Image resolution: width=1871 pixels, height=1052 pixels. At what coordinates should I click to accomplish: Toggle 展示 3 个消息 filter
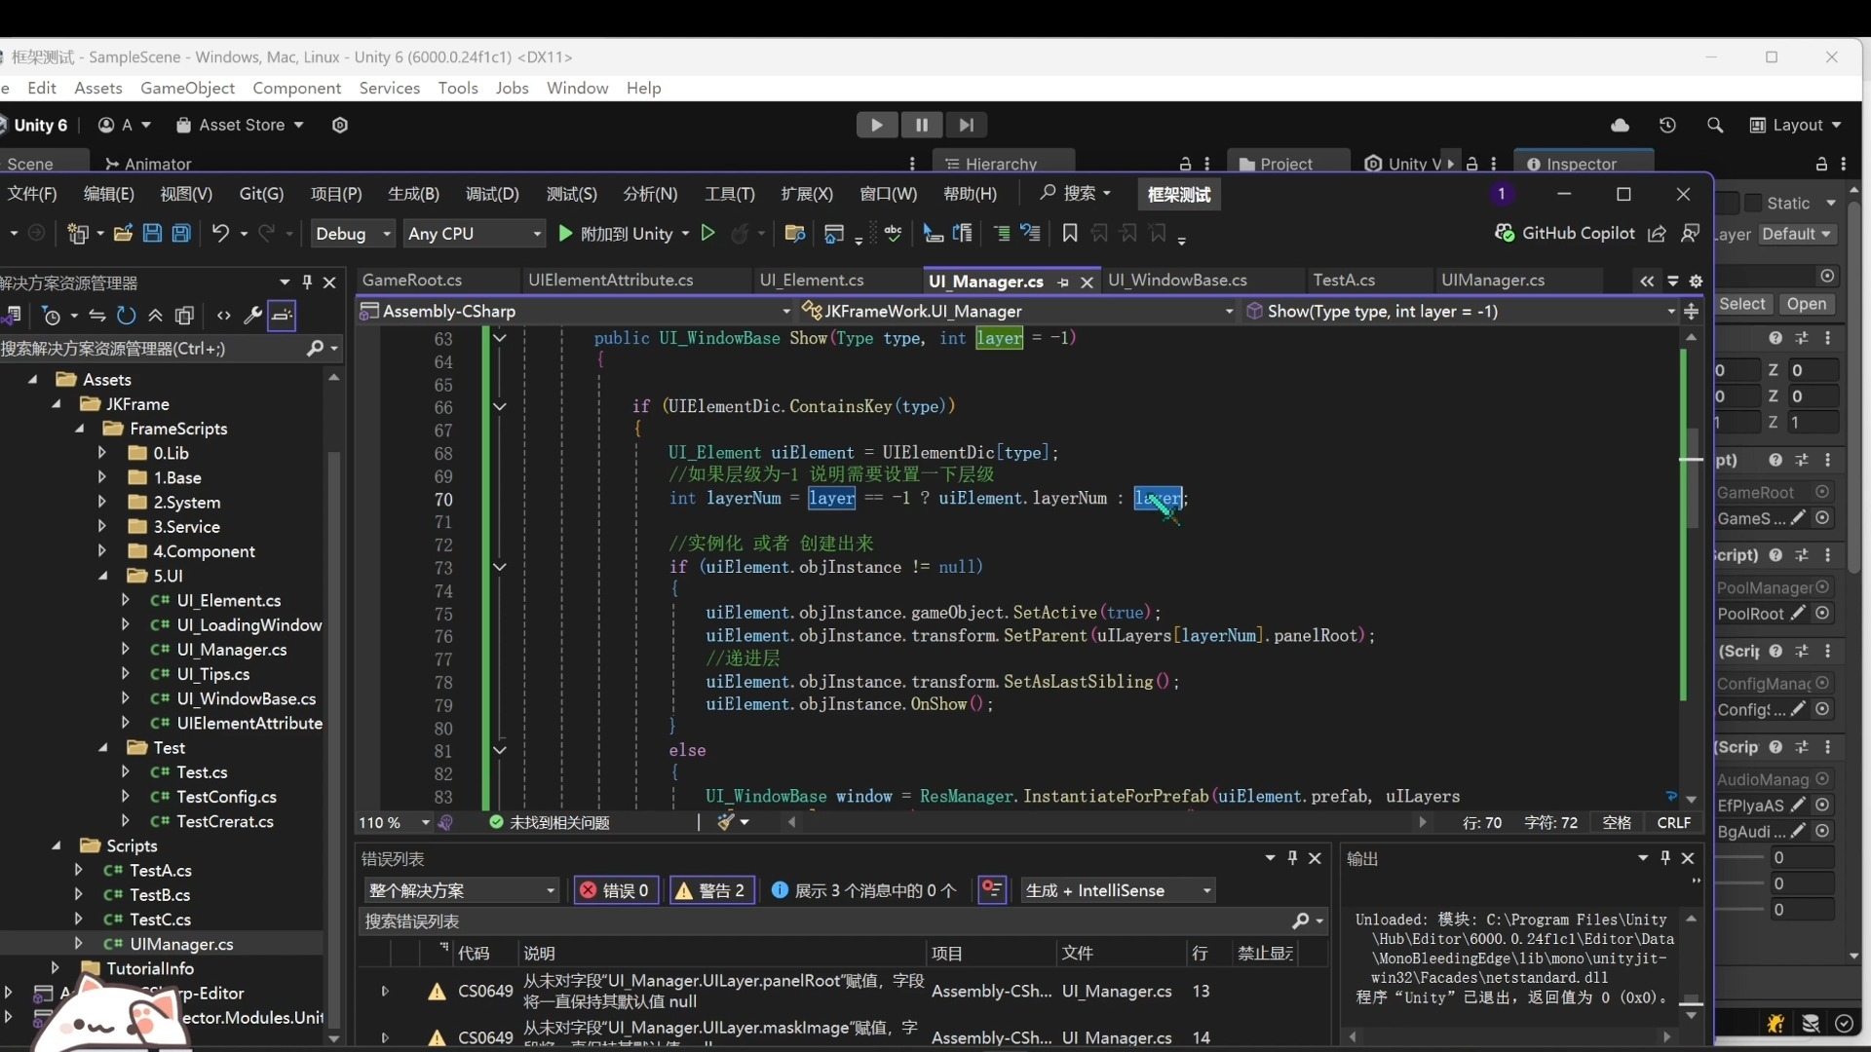click(x=863, y=890)
